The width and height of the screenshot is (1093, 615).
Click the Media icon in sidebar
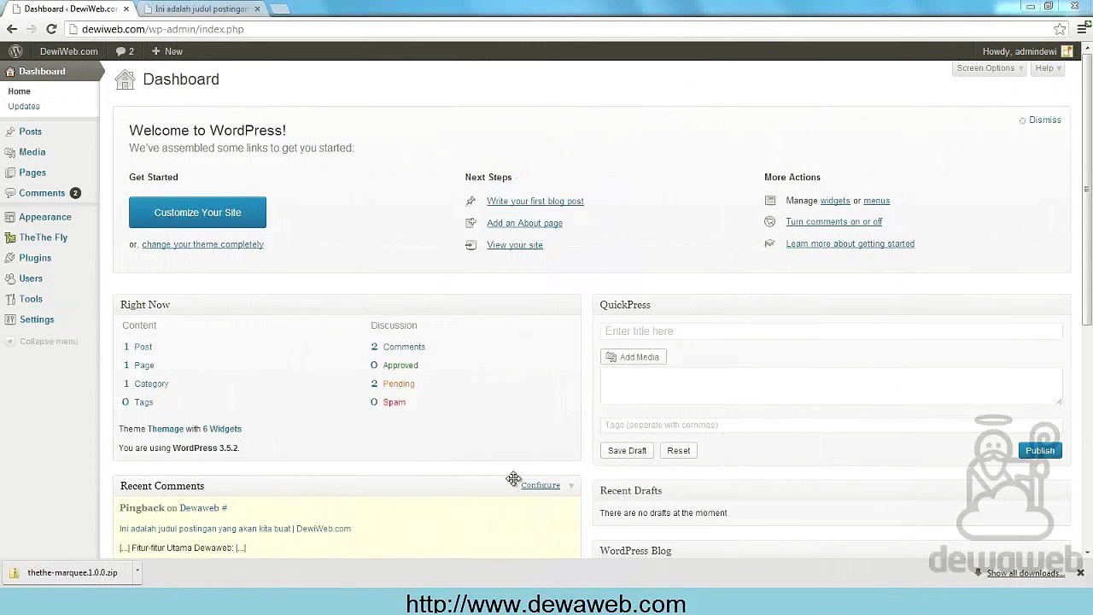[10, 152]
